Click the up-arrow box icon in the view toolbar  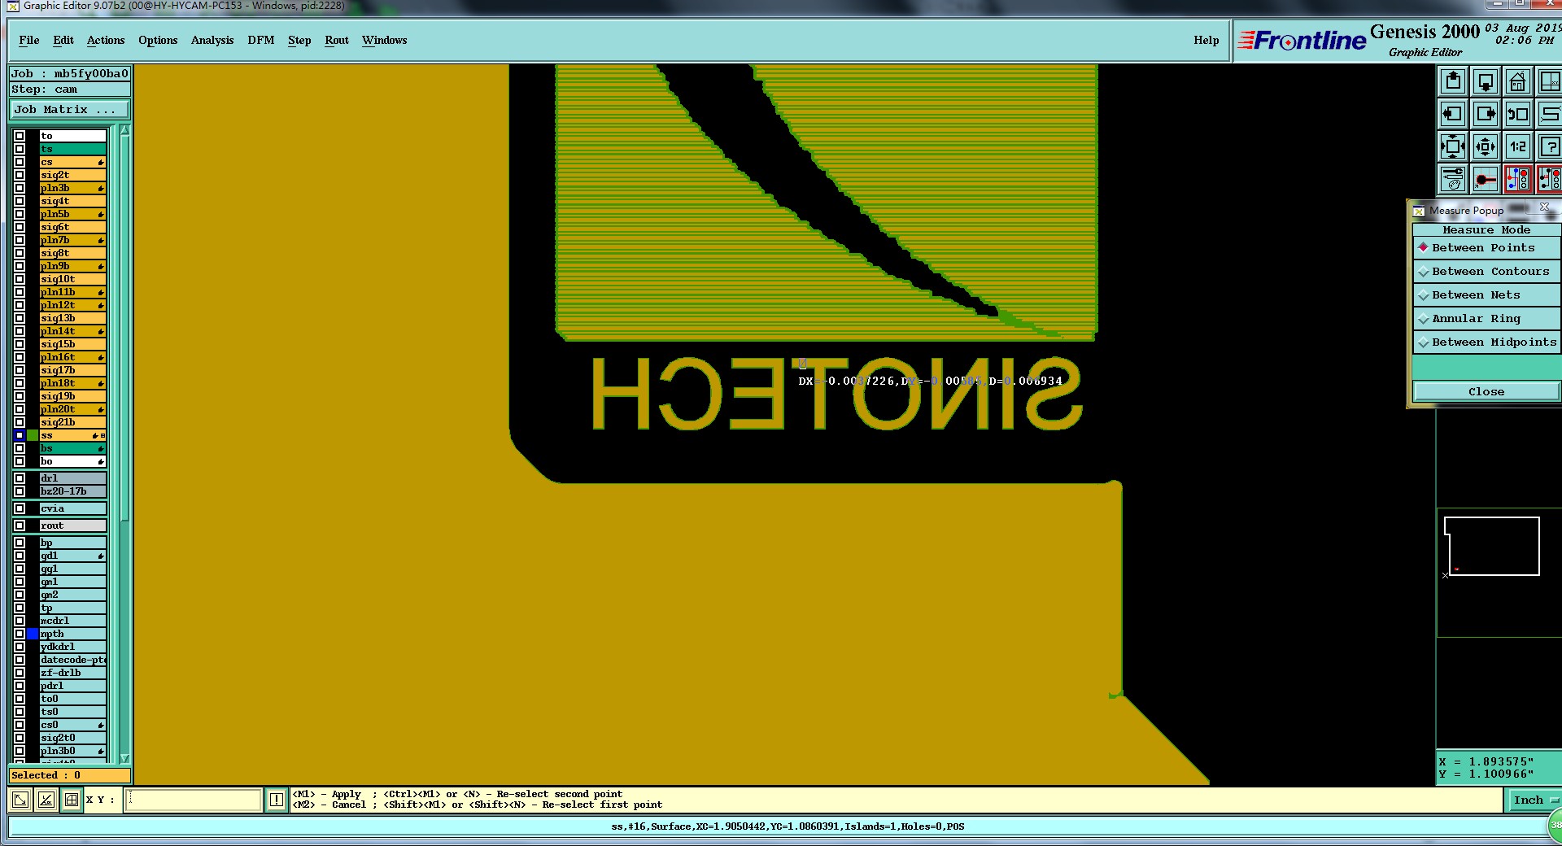[1453, 82]
